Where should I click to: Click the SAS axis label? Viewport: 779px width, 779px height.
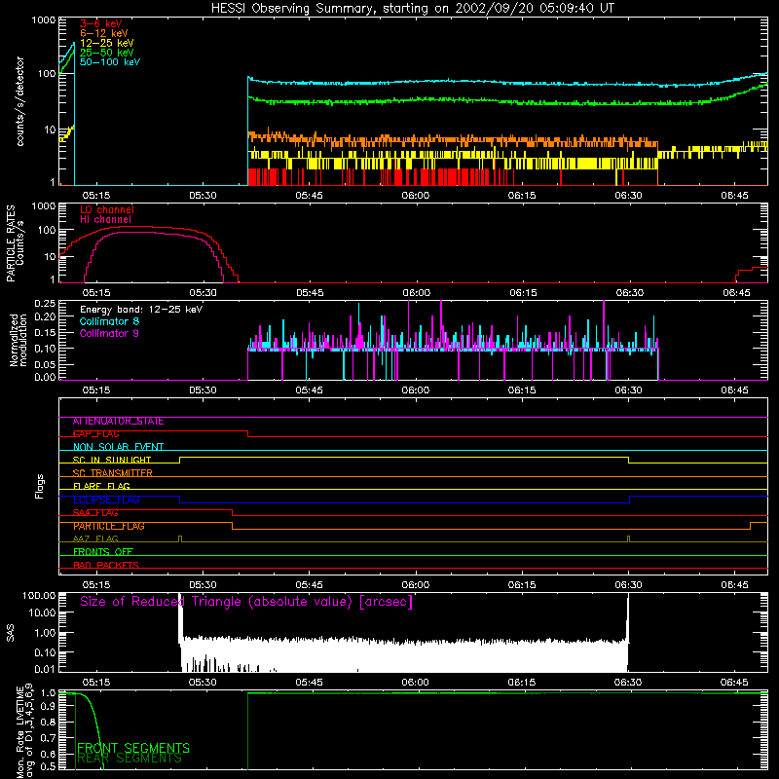[10, 633]
